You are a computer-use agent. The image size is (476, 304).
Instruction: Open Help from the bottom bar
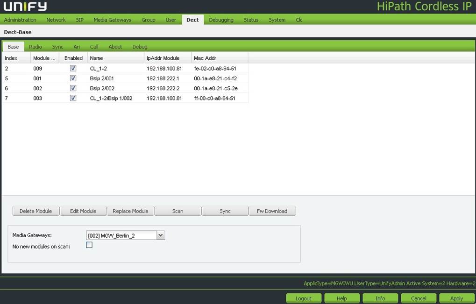pos(342,298)
